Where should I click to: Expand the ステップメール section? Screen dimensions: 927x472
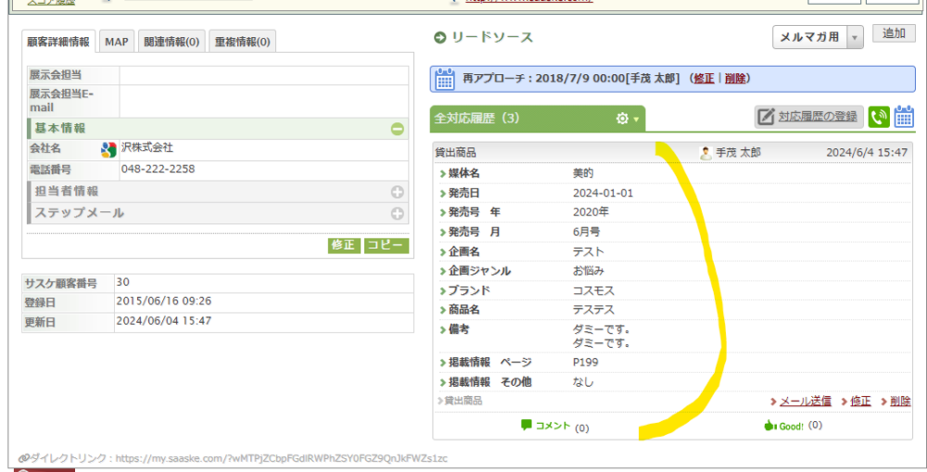point(397,213)
